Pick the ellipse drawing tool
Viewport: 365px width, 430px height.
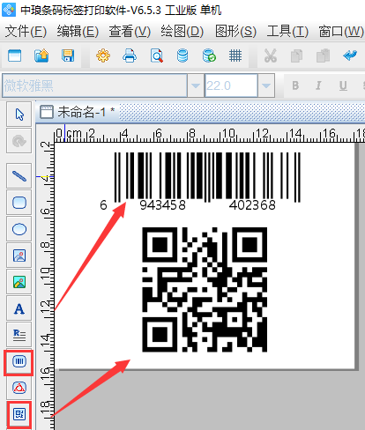pyautogui.click(x=19, y=229)
